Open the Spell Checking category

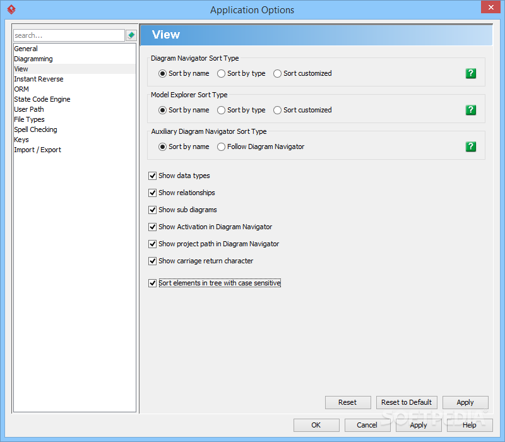(x=74, y=129)
